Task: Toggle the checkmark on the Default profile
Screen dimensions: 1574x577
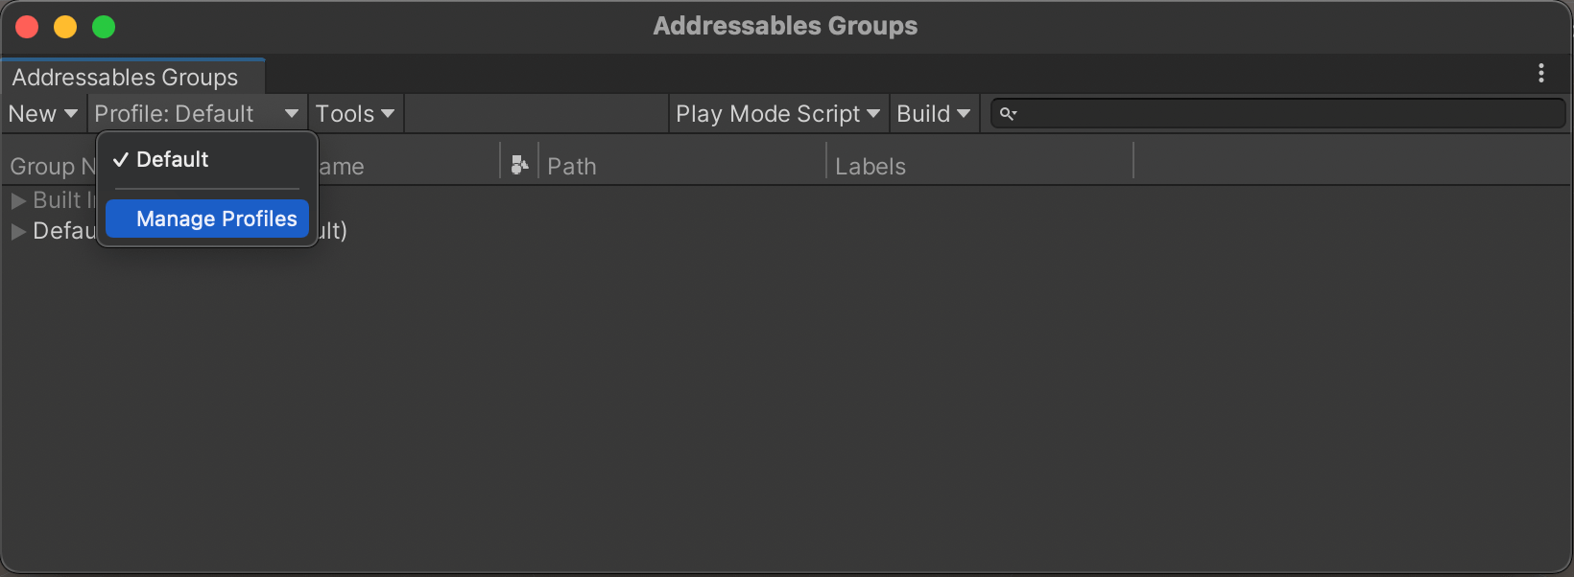Action: [x=119, y=159]
